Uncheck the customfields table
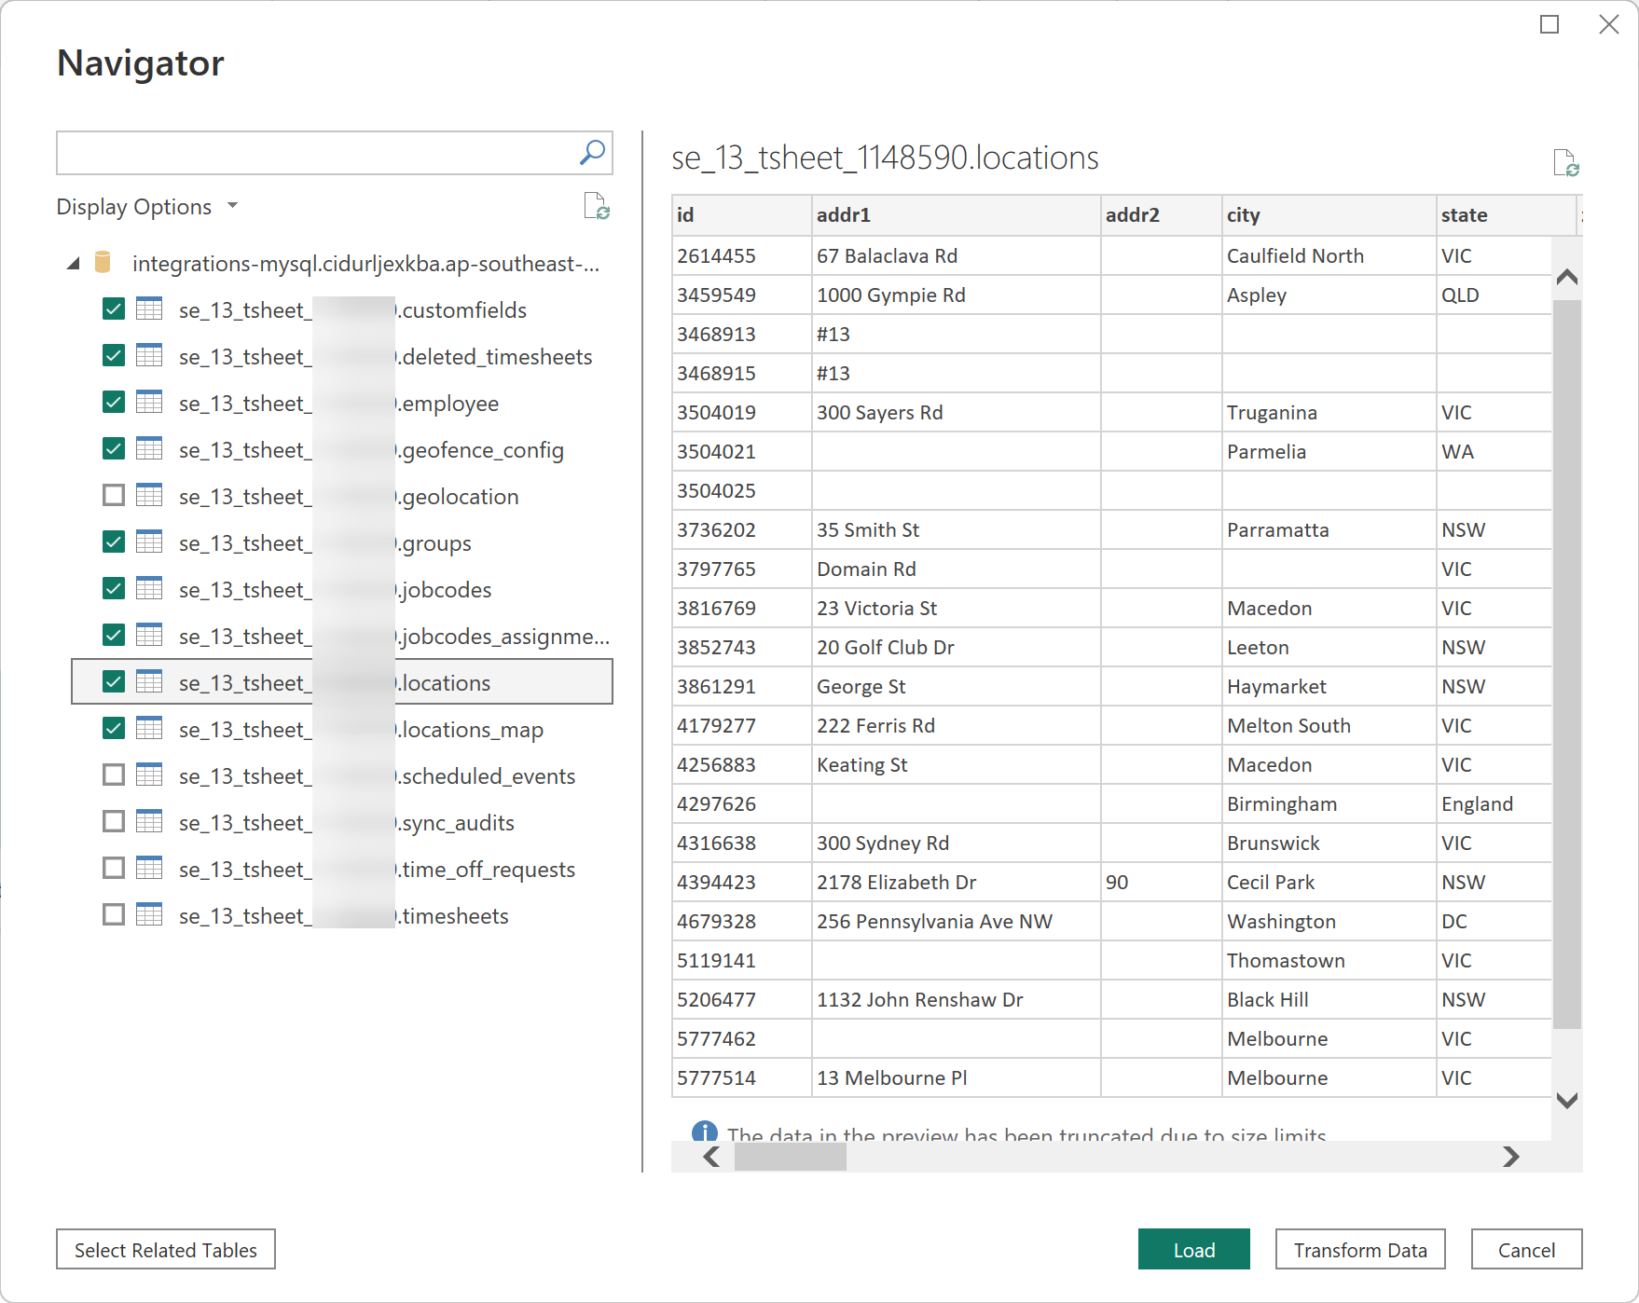This screenshot has width=1639, height=1303. click(x=114, y=309)
